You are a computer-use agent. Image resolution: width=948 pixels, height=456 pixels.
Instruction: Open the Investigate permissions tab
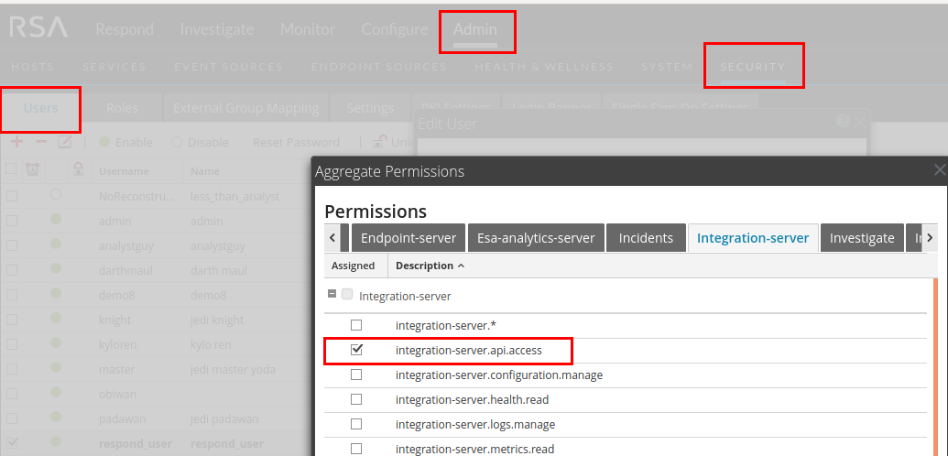(861, 237)
